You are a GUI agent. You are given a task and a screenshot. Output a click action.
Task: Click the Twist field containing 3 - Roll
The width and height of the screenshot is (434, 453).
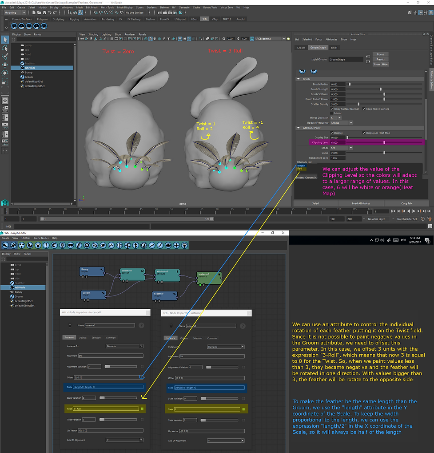[106, 409]
